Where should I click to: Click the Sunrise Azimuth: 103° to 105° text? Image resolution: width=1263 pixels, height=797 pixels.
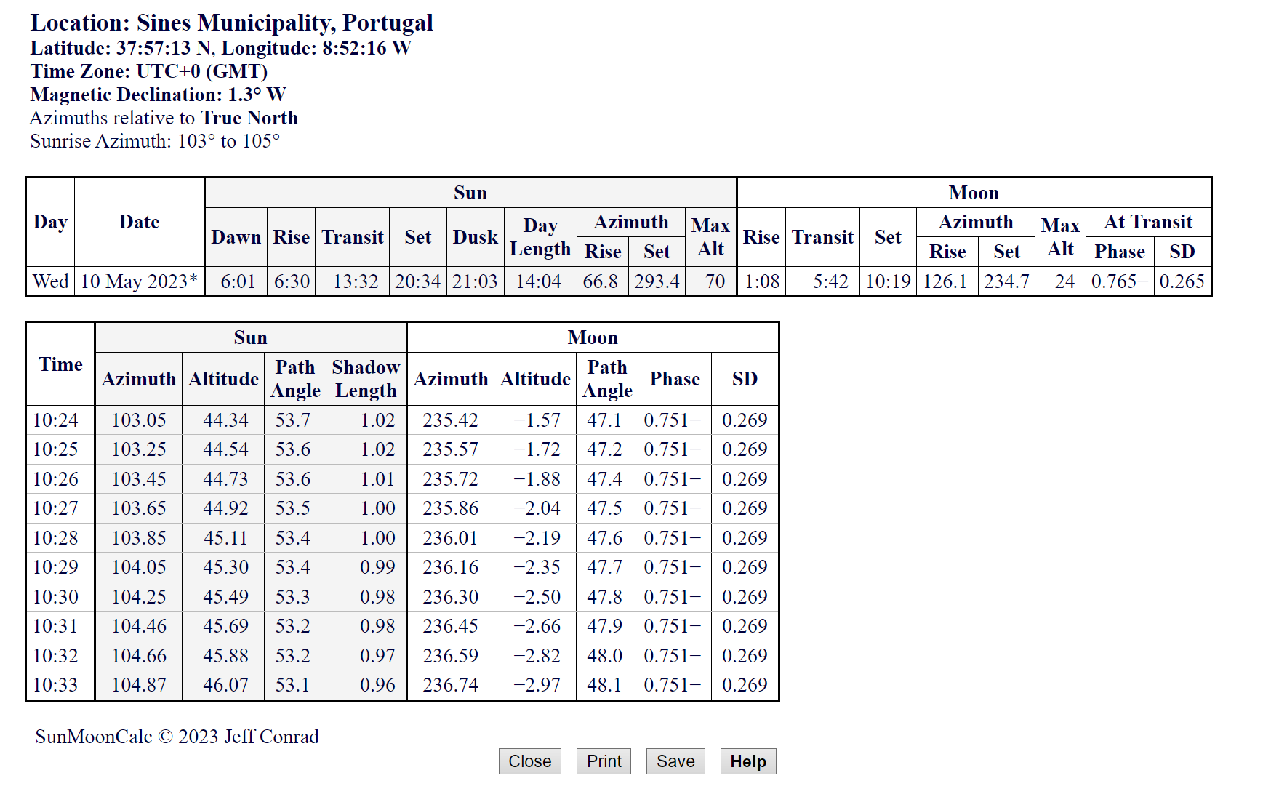pyautogui.click(x=155, y=141)
